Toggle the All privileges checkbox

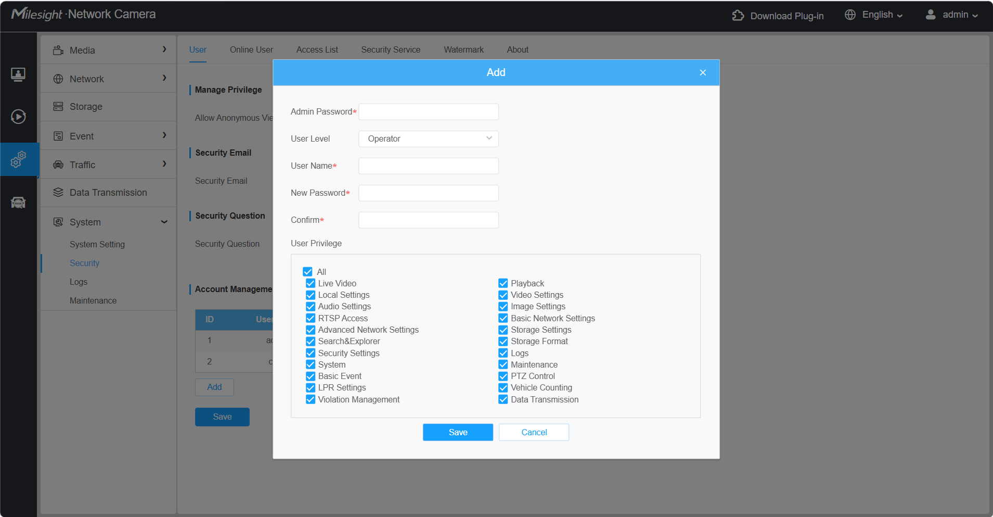pos(307,272)
